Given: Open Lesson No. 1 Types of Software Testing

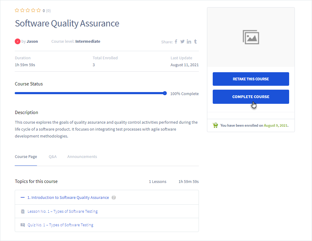Looking at the screenshot, I should [x=63, y=212].
